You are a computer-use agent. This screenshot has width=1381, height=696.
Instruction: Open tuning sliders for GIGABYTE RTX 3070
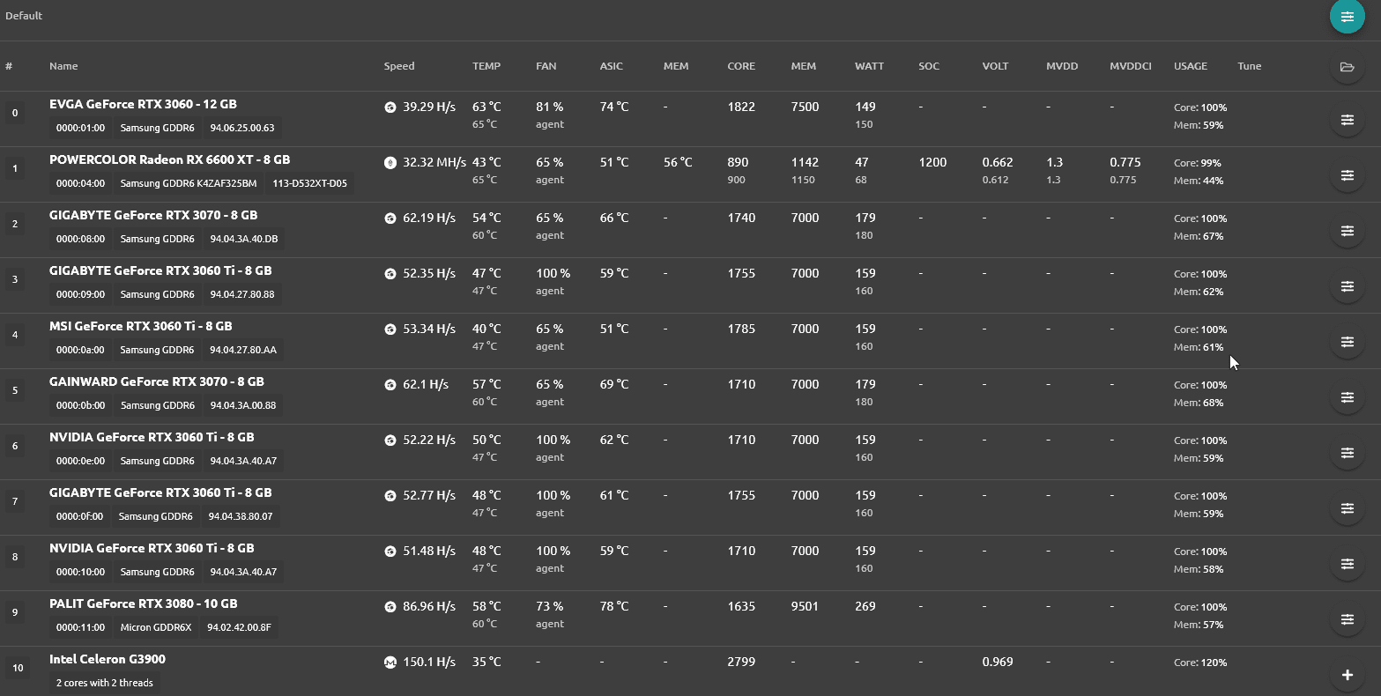click(x=1347, y=231)
